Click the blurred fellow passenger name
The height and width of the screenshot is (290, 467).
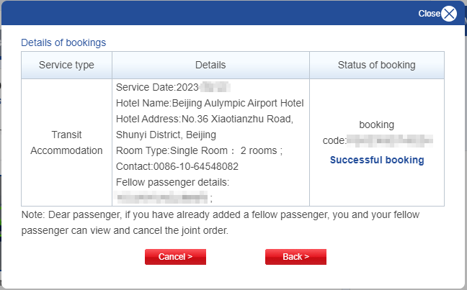(162, 197)
